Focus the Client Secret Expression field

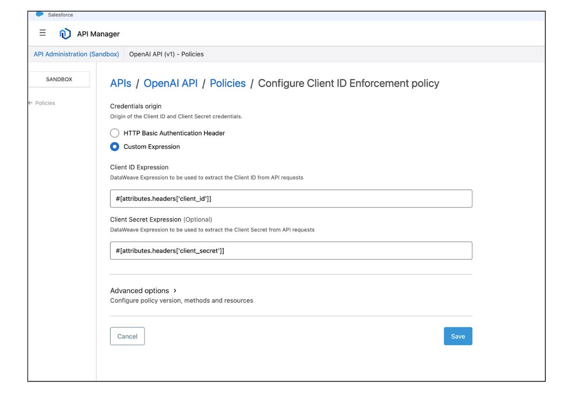(x=291, y=251)
